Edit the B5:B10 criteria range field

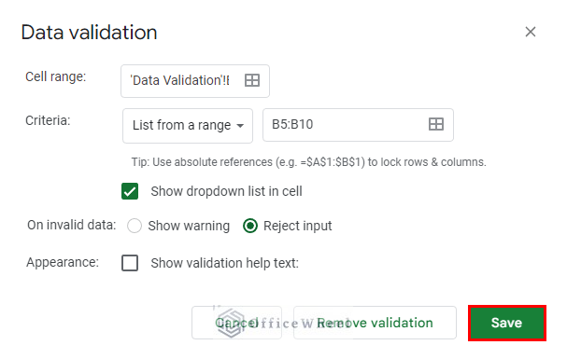pyautogui.click(x=358, y=125)
